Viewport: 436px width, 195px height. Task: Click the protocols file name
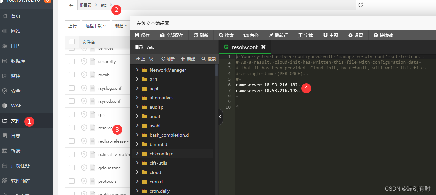107,181
